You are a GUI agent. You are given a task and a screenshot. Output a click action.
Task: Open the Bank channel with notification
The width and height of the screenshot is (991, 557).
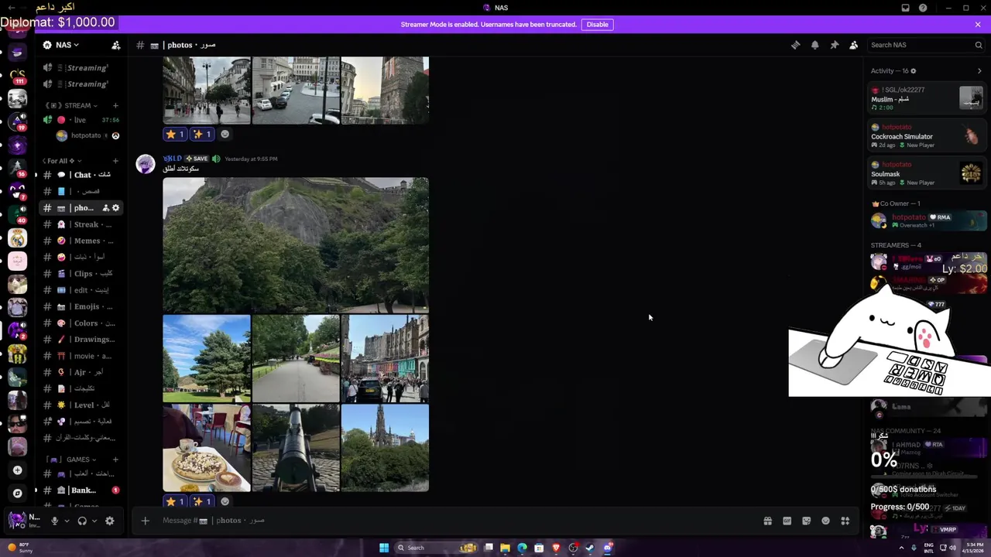(81, 490)
